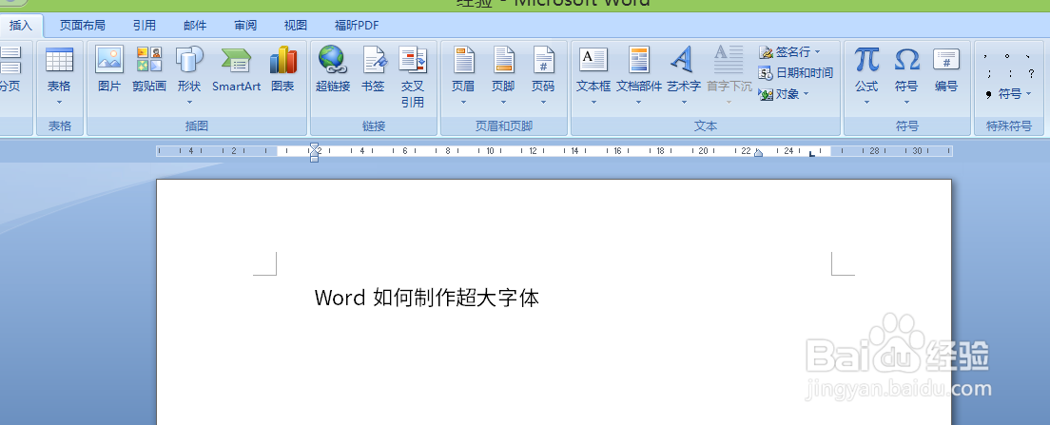This screenshot has width=1050, height=425.
Task: Click the 表格 table icon
Action: tap(59, 60)
